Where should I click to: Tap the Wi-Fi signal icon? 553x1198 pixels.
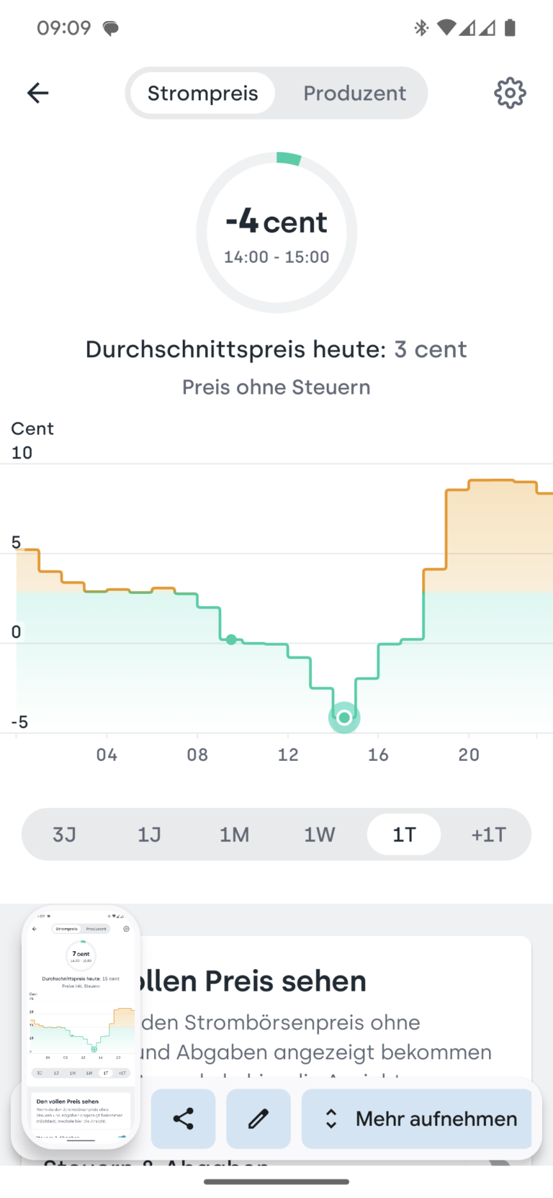pyautogui.click(x=446, y=28)
